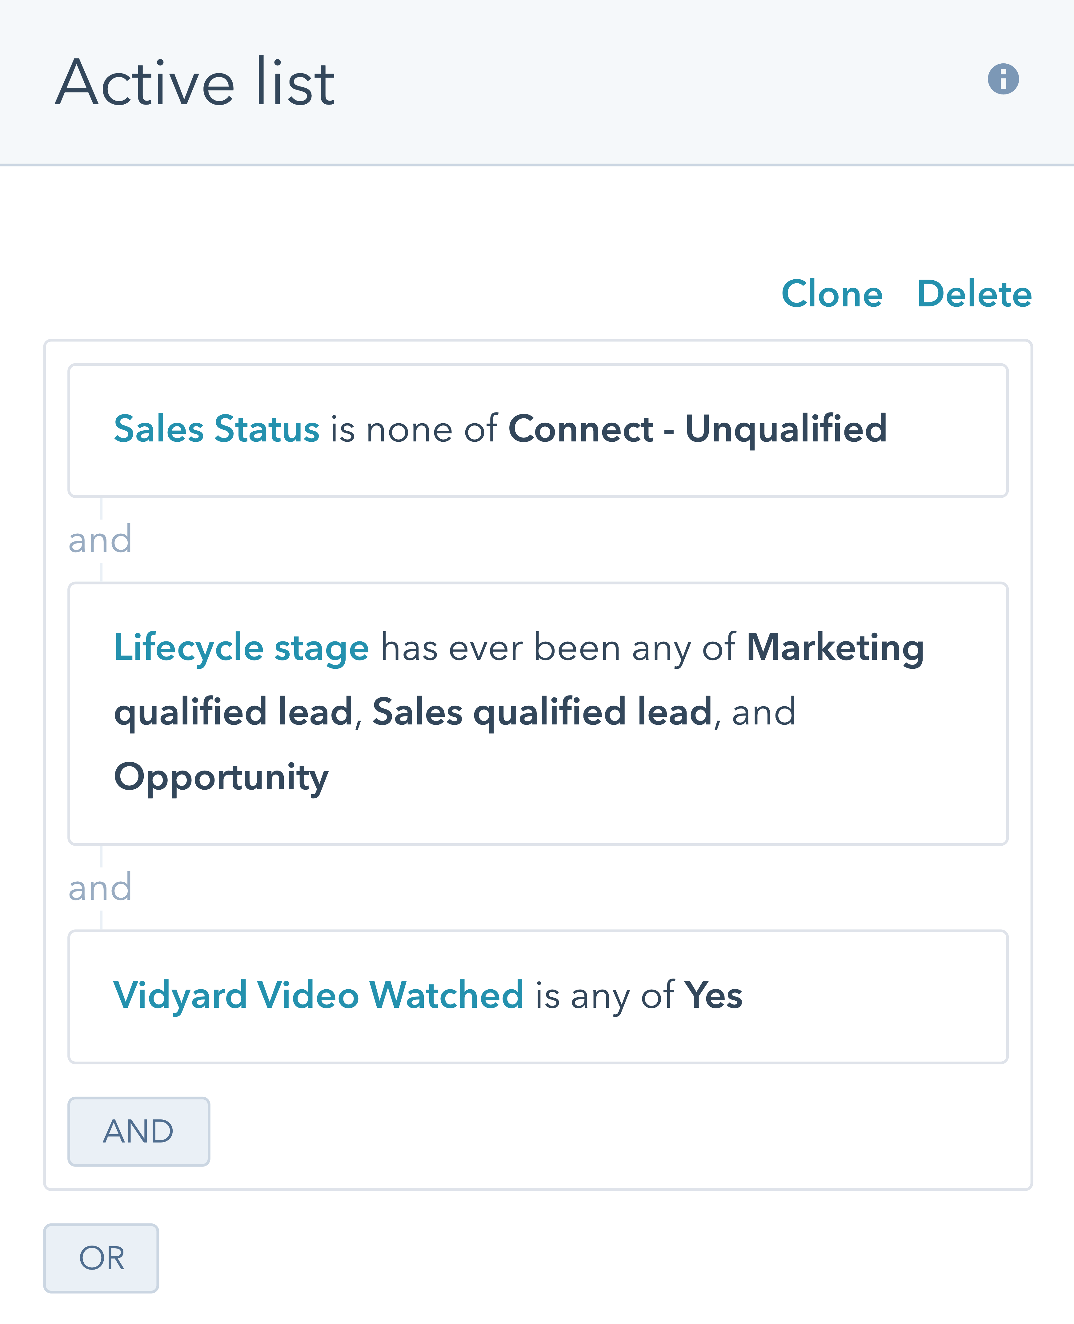Click the 'has ever been any of' operator
The image size is (1074, 1324).
click(x=557, y=648)
